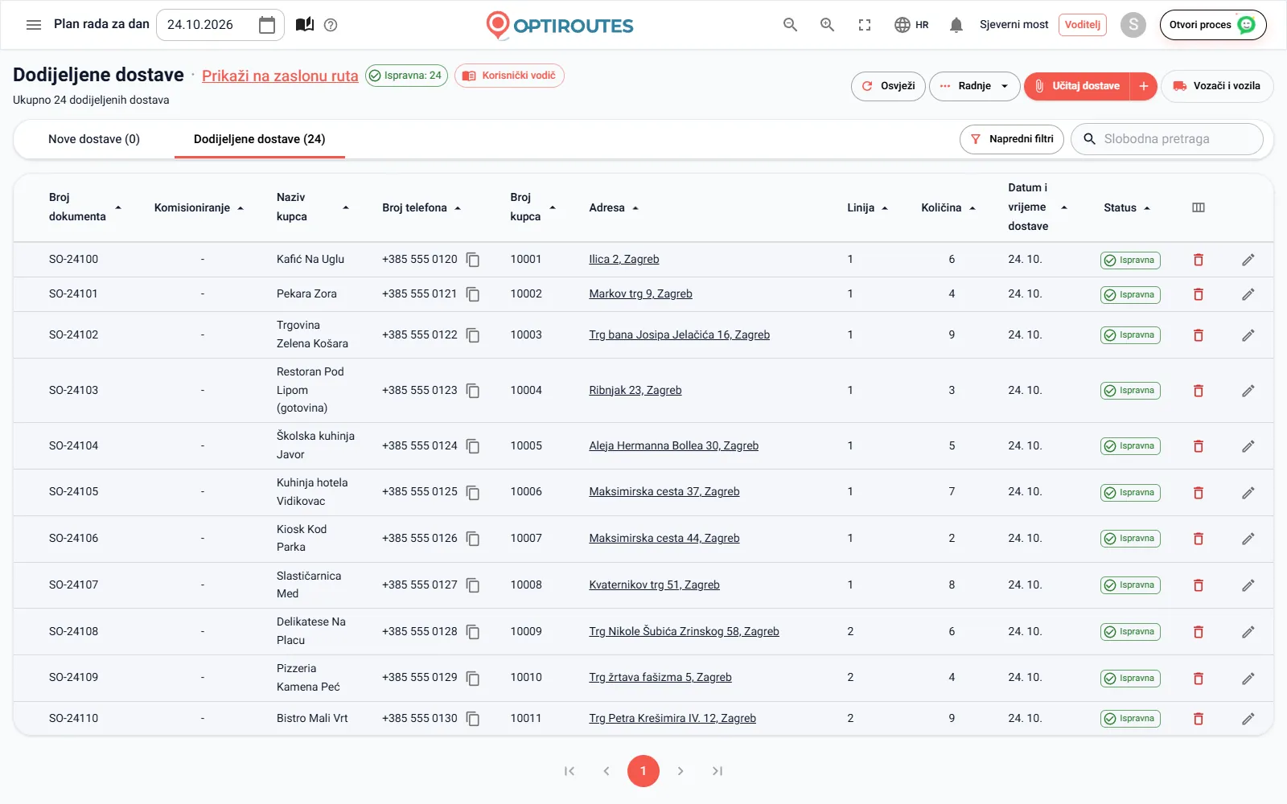Click Učitaj dostave button
The image size is (1287, 804).
(x=1077, y=86)
